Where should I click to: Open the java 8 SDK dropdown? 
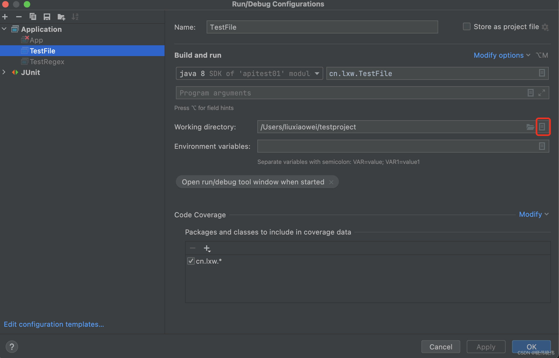317,73
